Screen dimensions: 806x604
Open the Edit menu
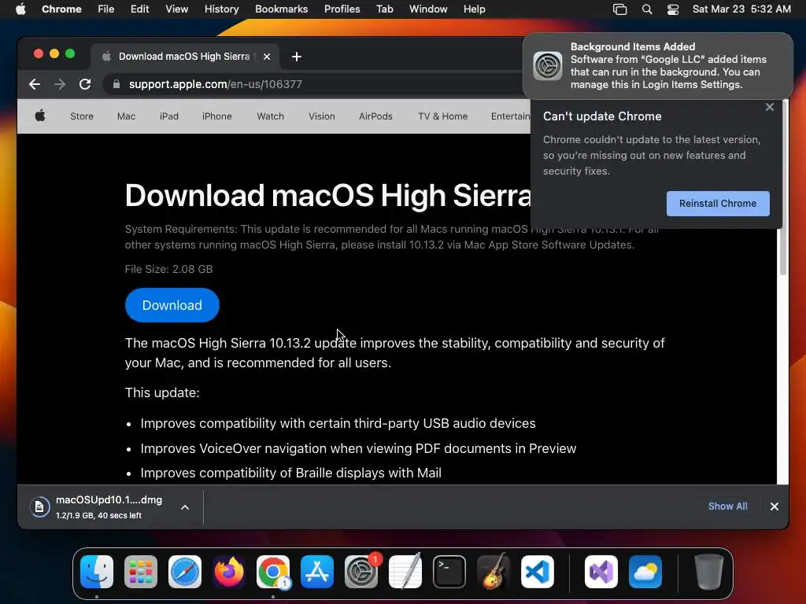pos(139,9)
